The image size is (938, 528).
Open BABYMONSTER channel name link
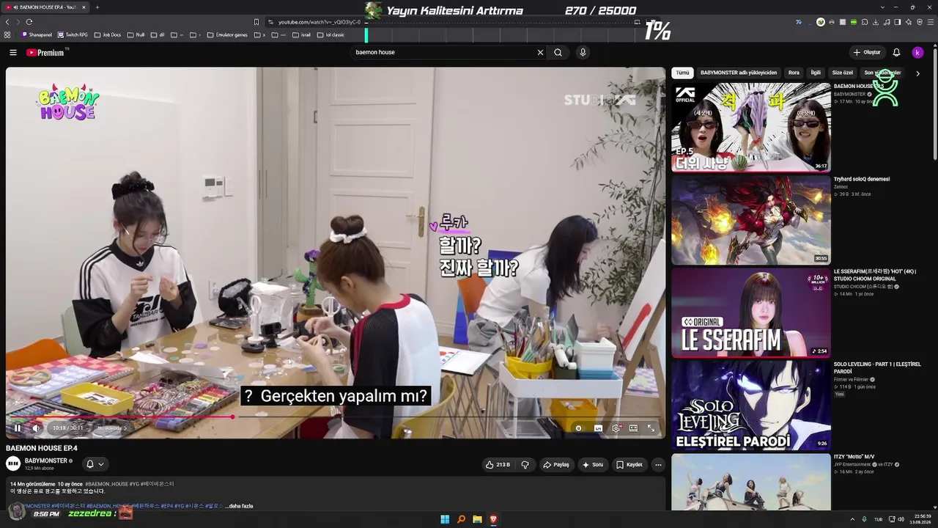click(x=46, y=461)
